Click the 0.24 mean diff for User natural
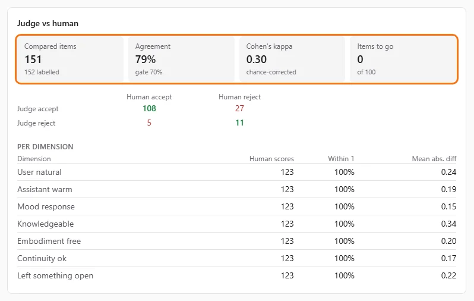Viewport: 474px width, 301px height. [x=448, y=172]
